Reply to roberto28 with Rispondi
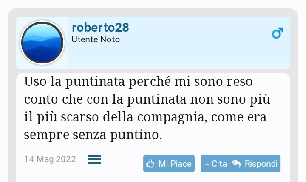 pos(255,163)
